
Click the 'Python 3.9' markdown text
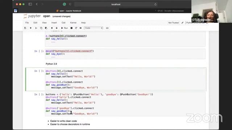(51, 64)
